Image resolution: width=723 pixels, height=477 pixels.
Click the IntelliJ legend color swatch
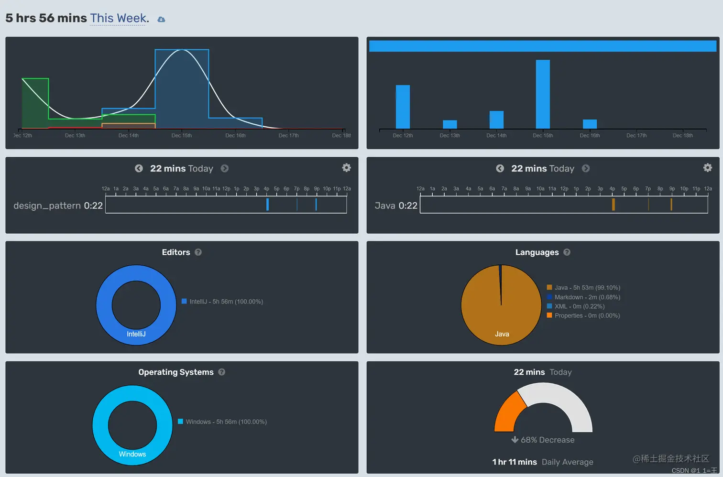click(x=184, y=301)
